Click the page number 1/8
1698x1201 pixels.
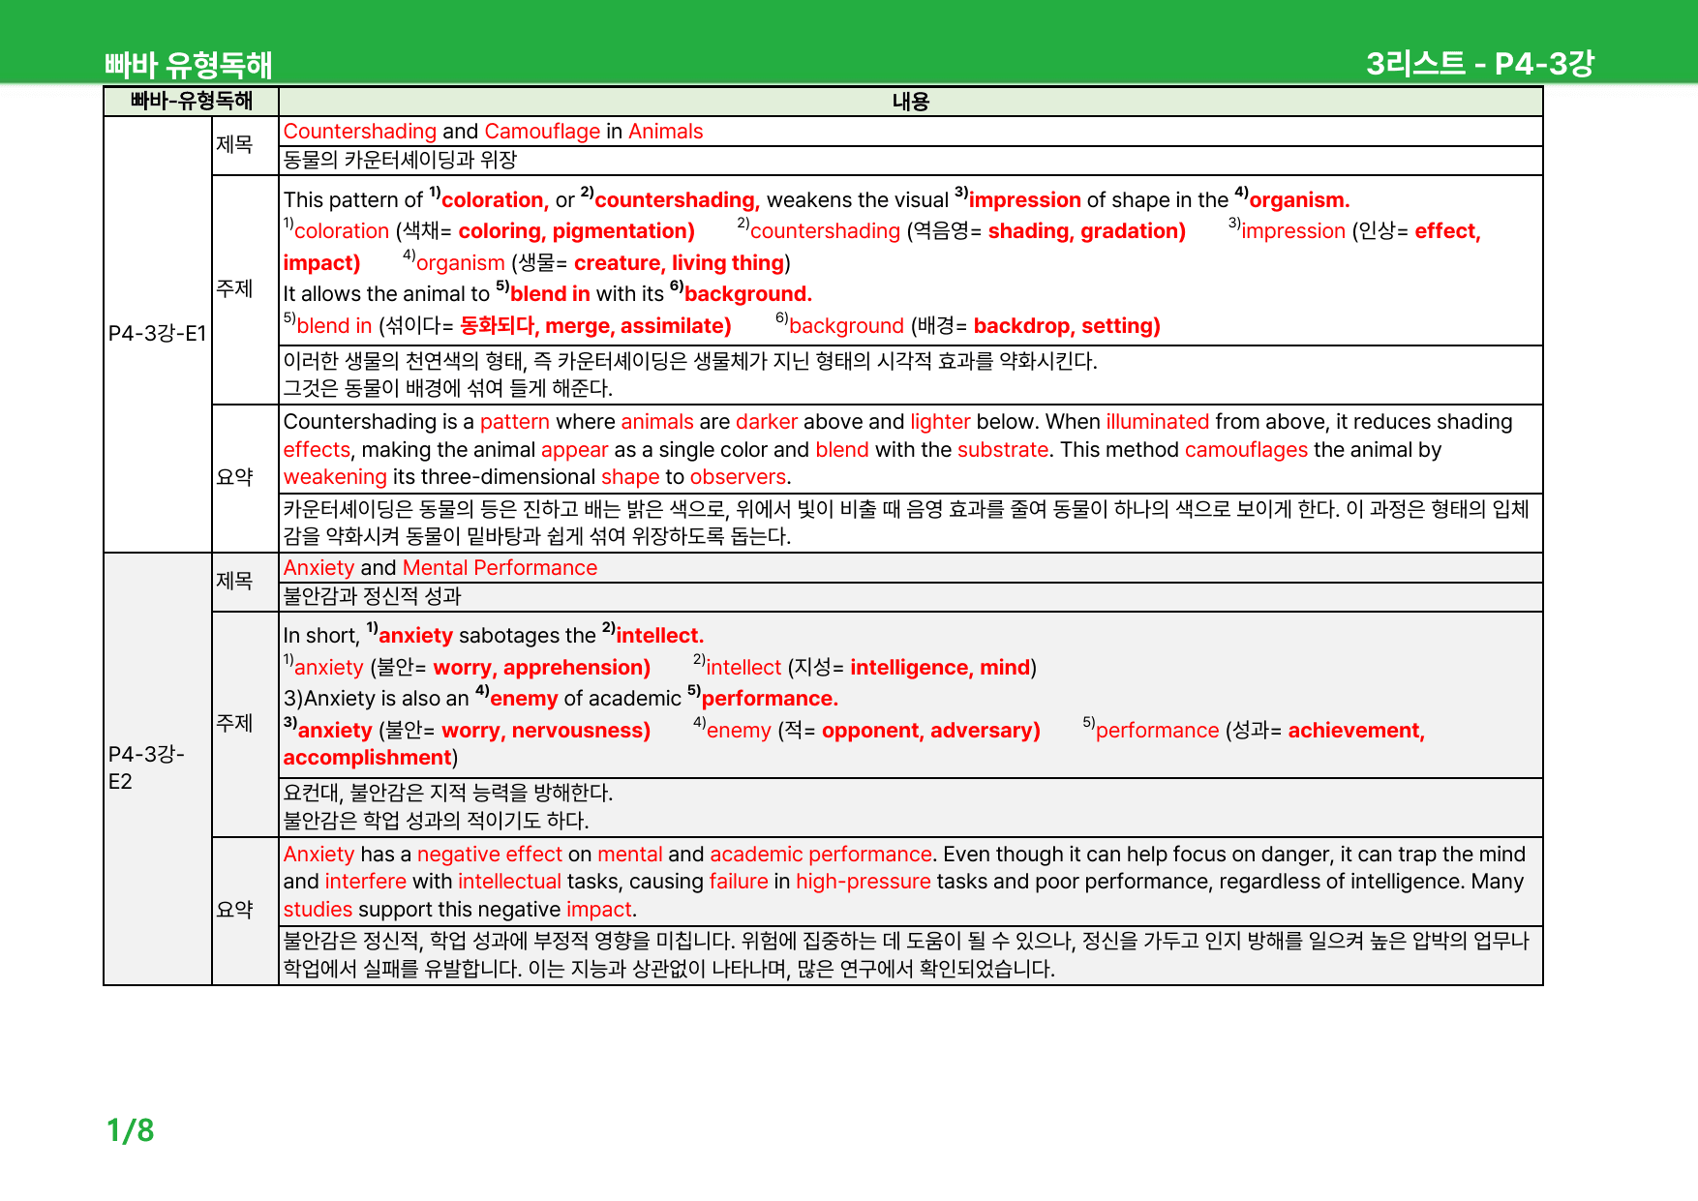131,1130
